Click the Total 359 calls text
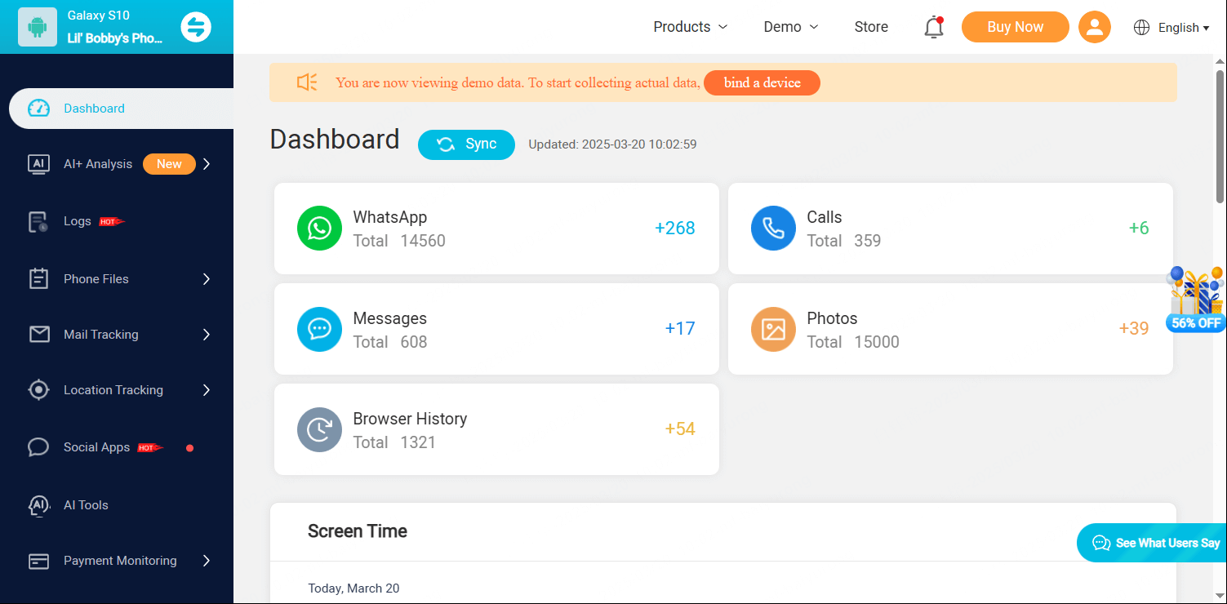Screen dimensions: 1227x604 click(844, 241)
